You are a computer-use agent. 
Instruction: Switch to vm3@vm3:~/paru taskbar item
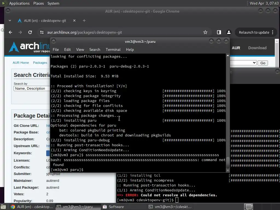tap(78, 207)
